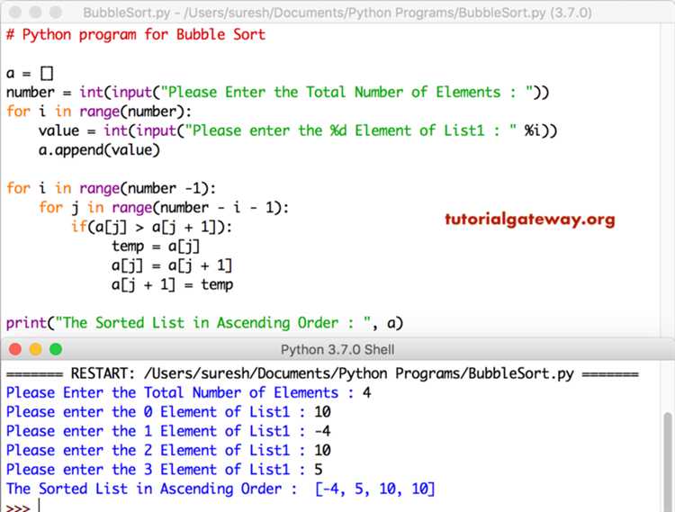Image resolution: width=675 pixels, height=512 pixels.
Task: Click the '2 Element of List1 : 10' shell line
Action: pyautogui.click(x=168, y=451)
